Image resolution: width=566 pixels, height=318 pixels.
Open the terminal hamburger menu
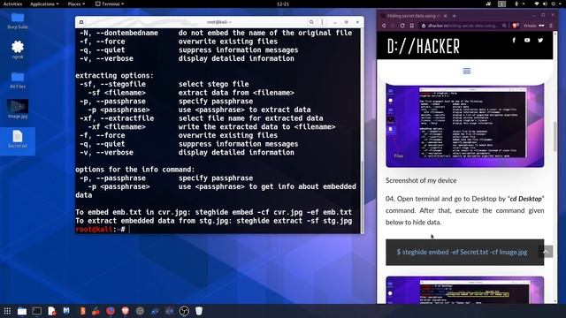click(x=322, y=22)
